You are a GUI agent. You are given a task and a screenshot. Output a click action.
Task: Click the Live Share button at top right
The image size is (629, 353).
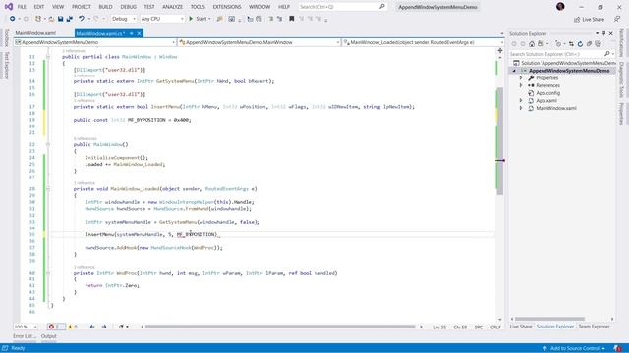pos(589,20)
